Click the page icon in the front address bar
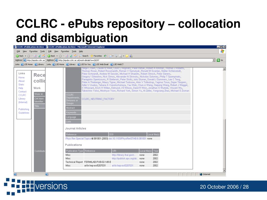267x200 pixels. pyautogui.click(x=57, y=60)
